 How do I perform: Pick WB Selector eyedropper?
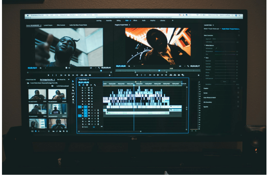pos(216,48)
